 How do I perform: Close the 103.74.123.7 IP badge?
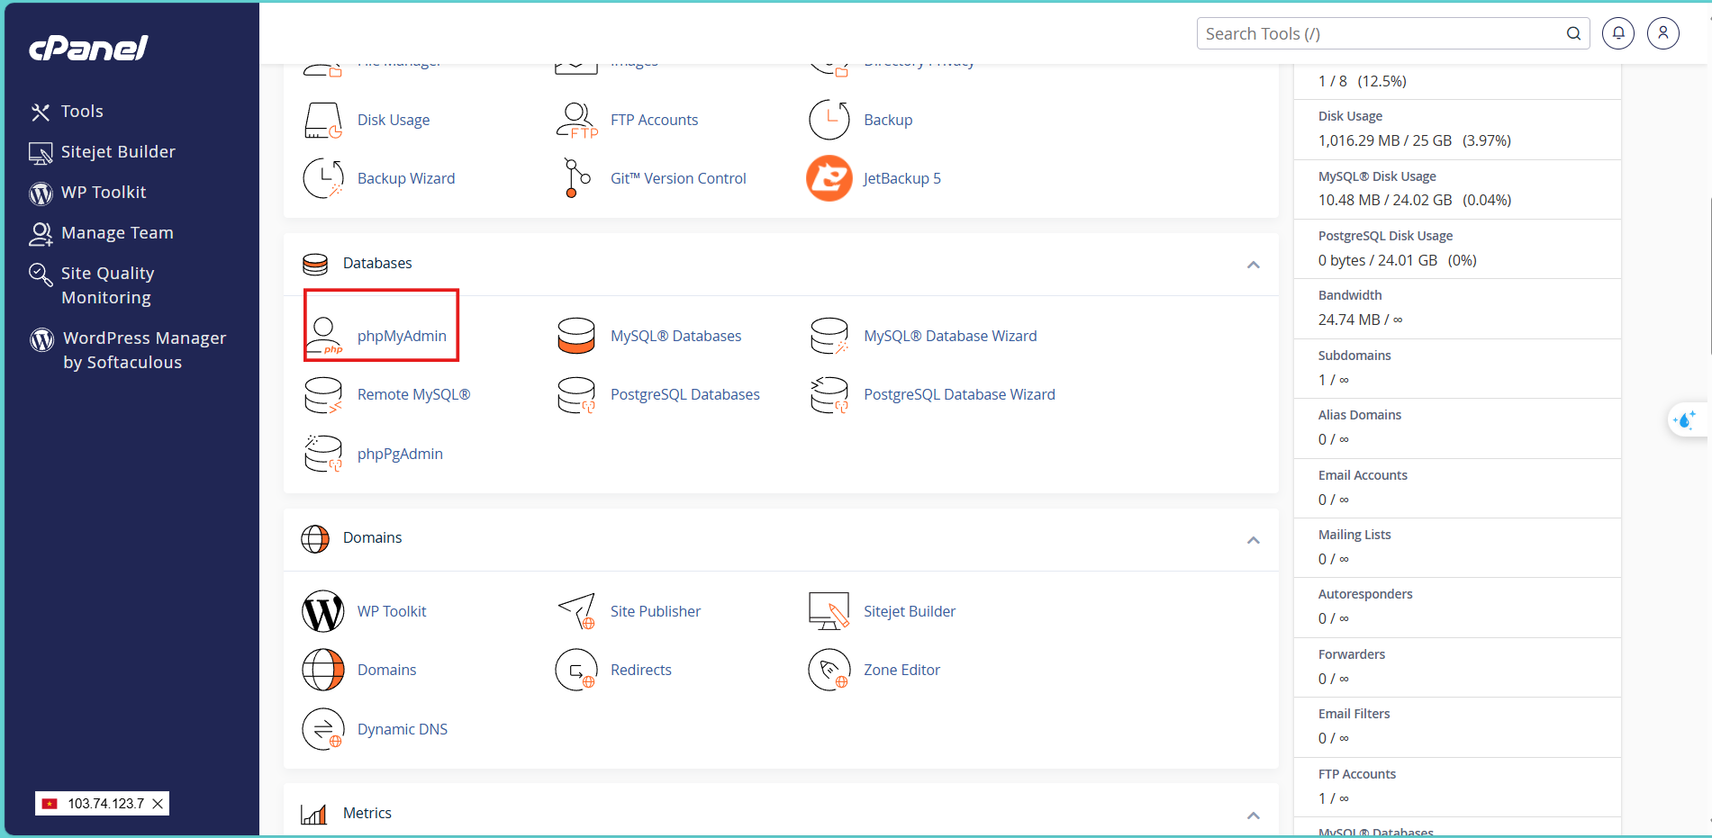coord(158,804)
